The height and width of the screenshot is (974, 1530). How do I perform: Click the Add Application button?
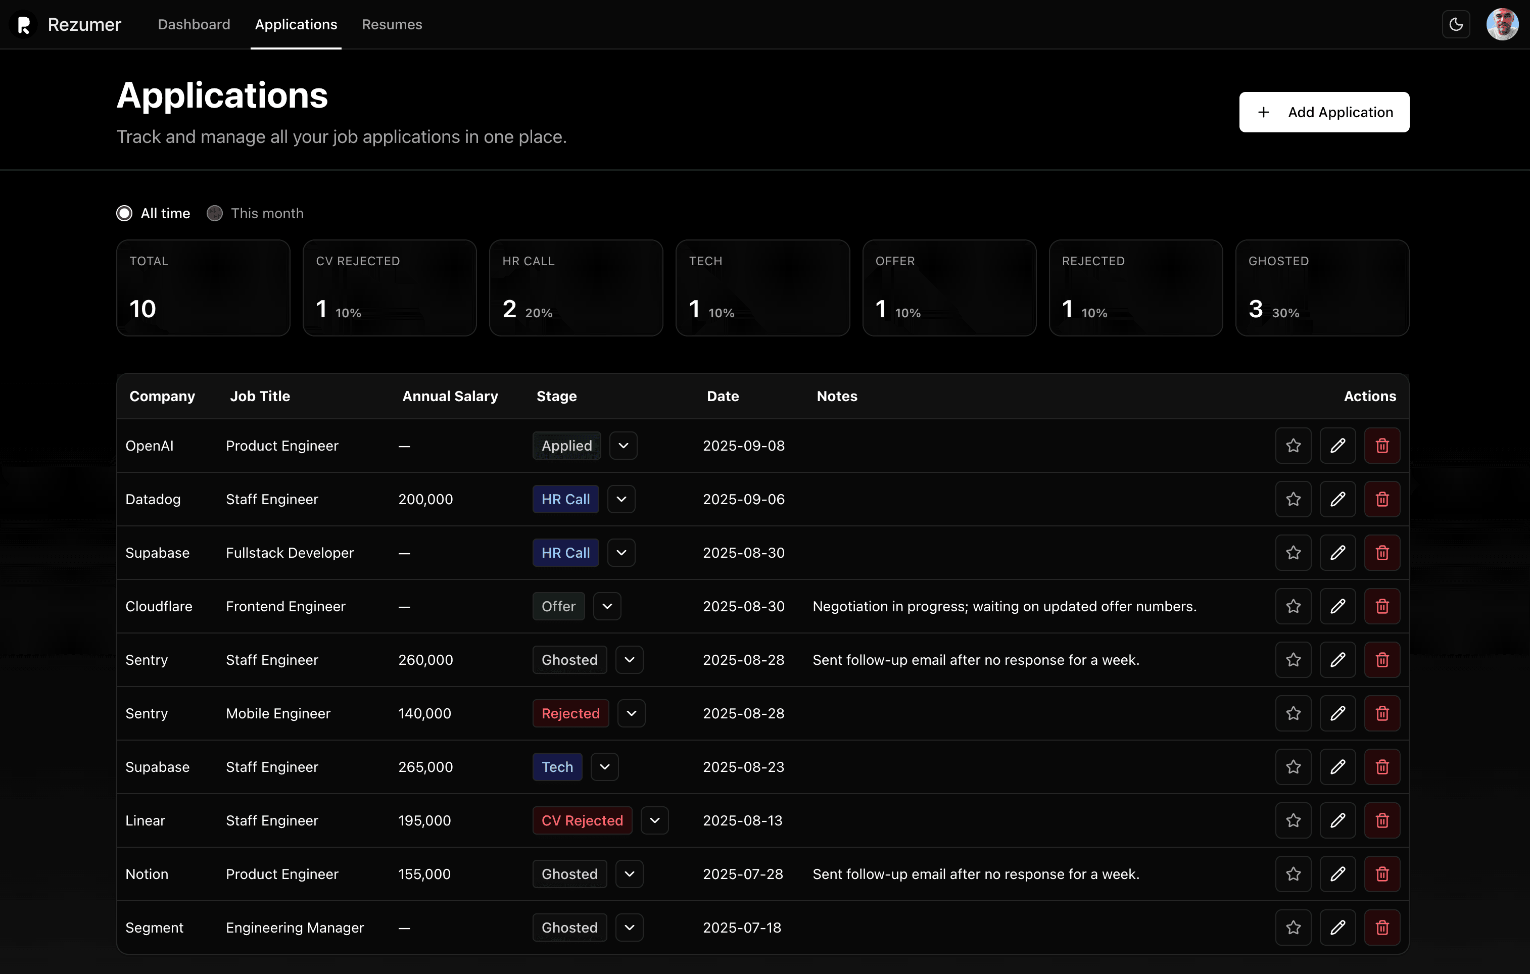click(x=1324, y=112)
